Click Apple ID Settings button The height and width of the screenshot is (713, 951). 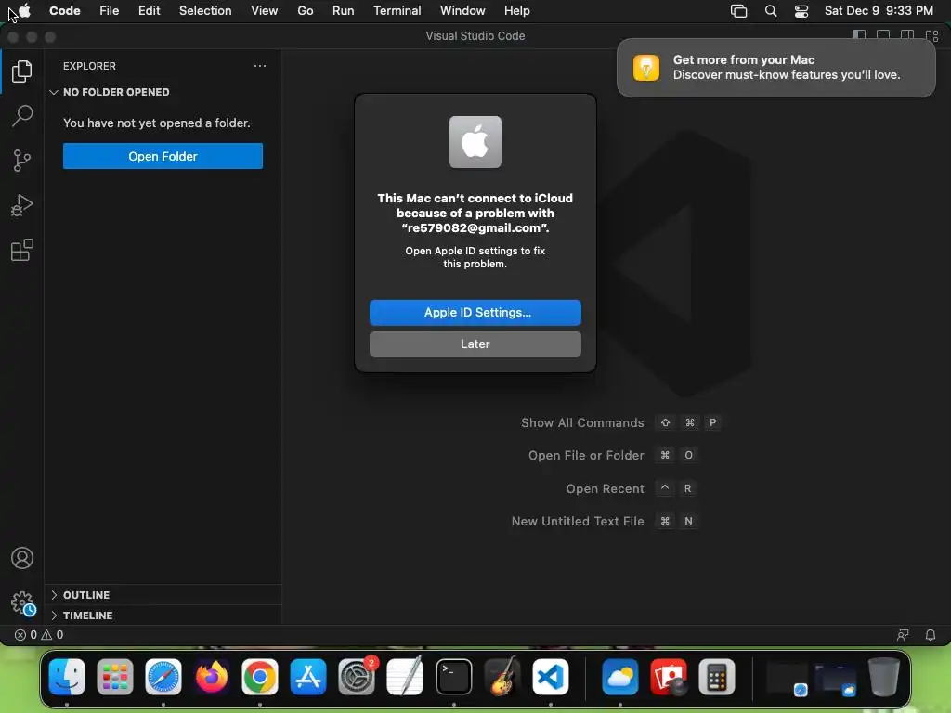click(x=475, y=312)
